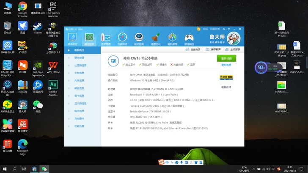
Task: Open the 硬件体检 hardware checkup tab
Action: pos(72,39)
